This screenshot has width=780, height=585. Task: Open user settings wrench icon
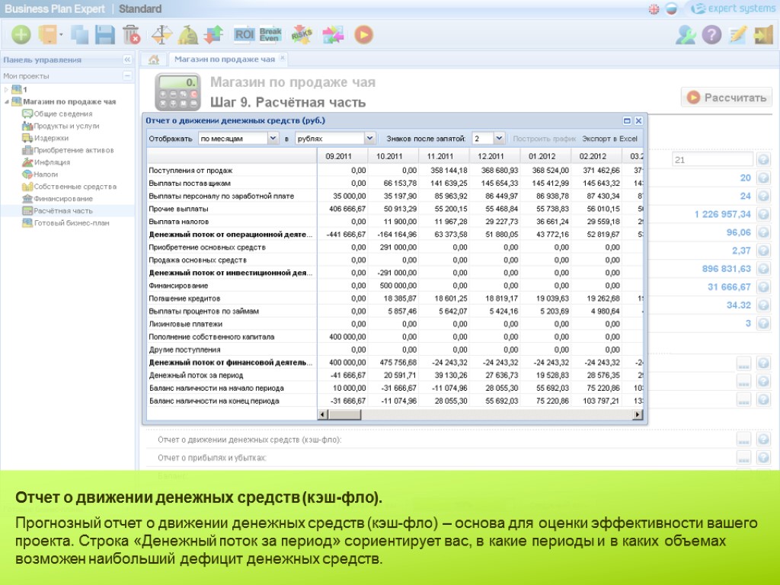coord(686,35)
